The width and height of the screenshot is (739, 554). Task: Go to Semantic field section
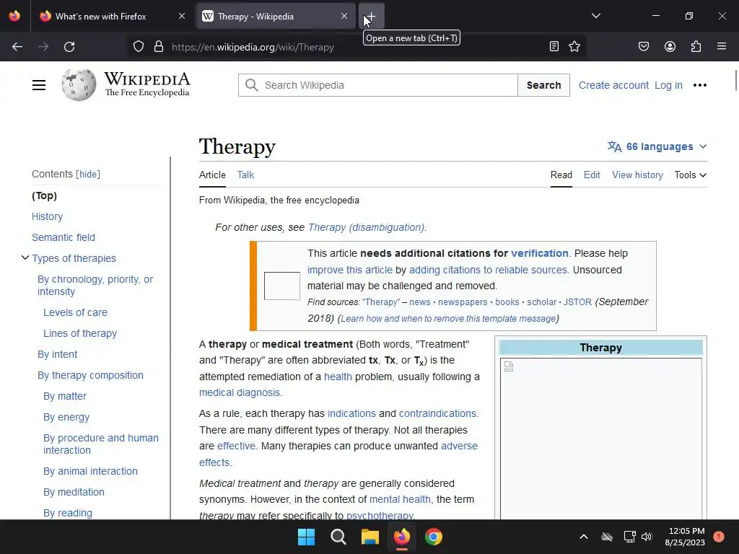click(x=64, y=237)
